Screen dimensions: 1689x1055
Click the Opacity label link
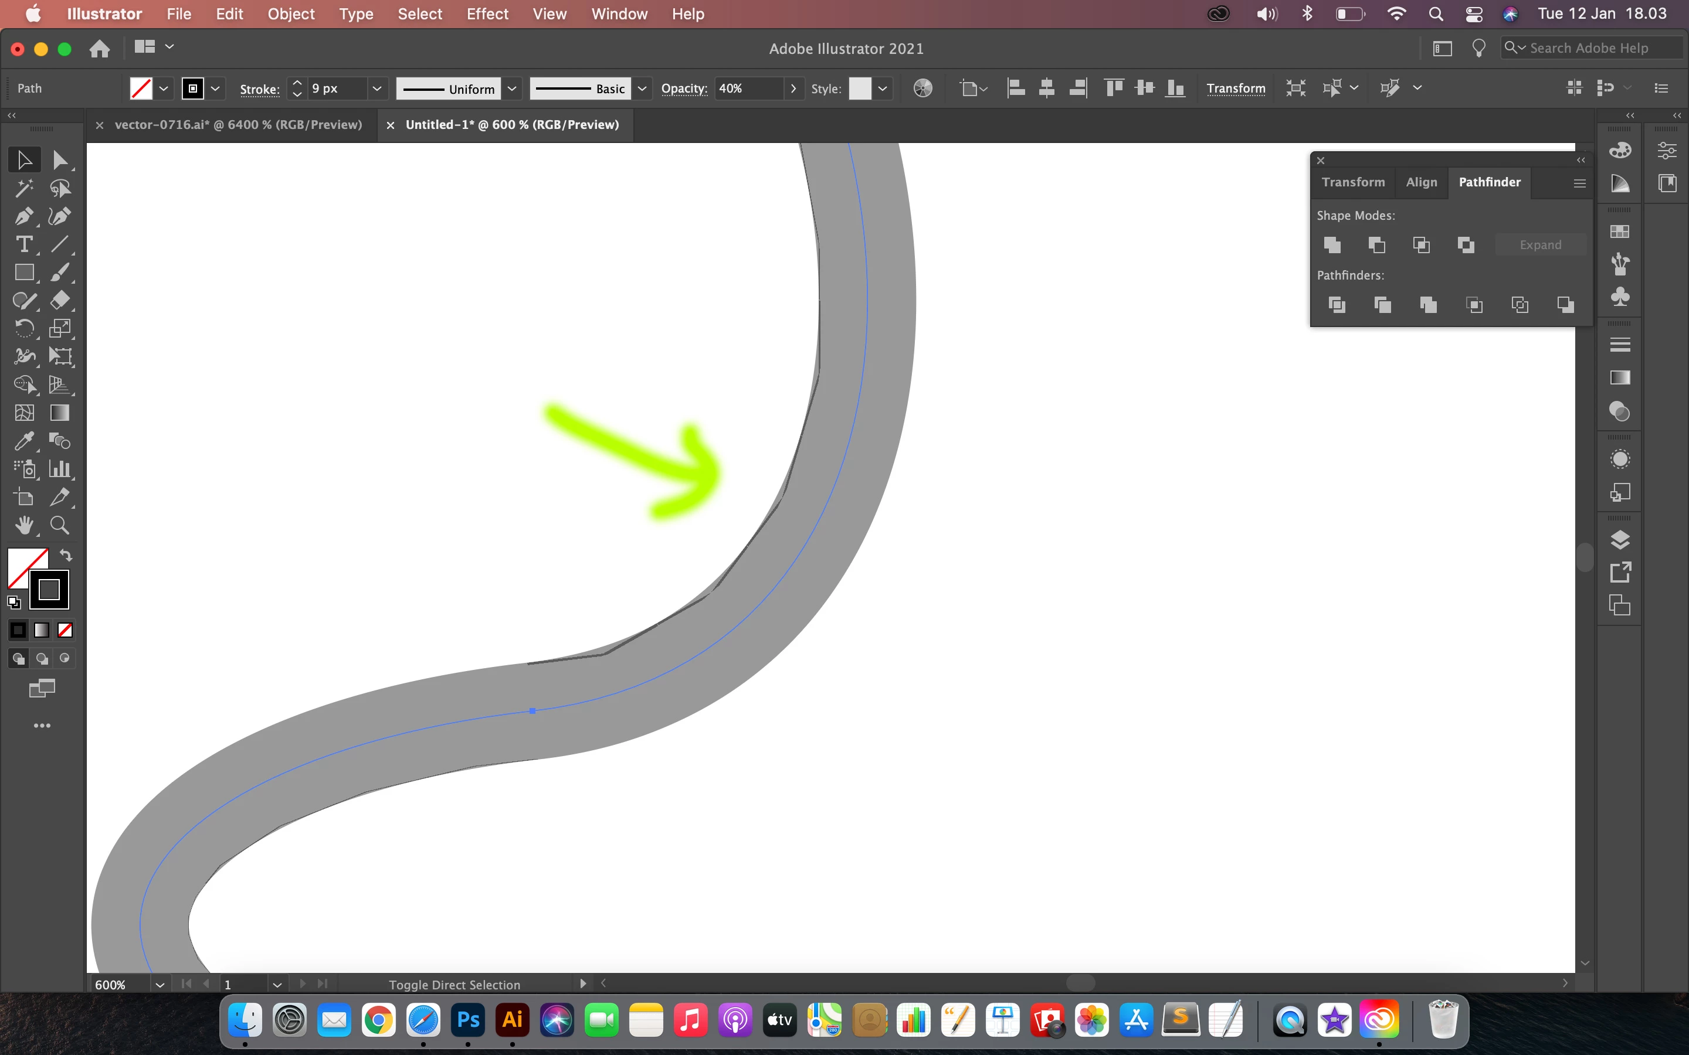click(683, 89)
